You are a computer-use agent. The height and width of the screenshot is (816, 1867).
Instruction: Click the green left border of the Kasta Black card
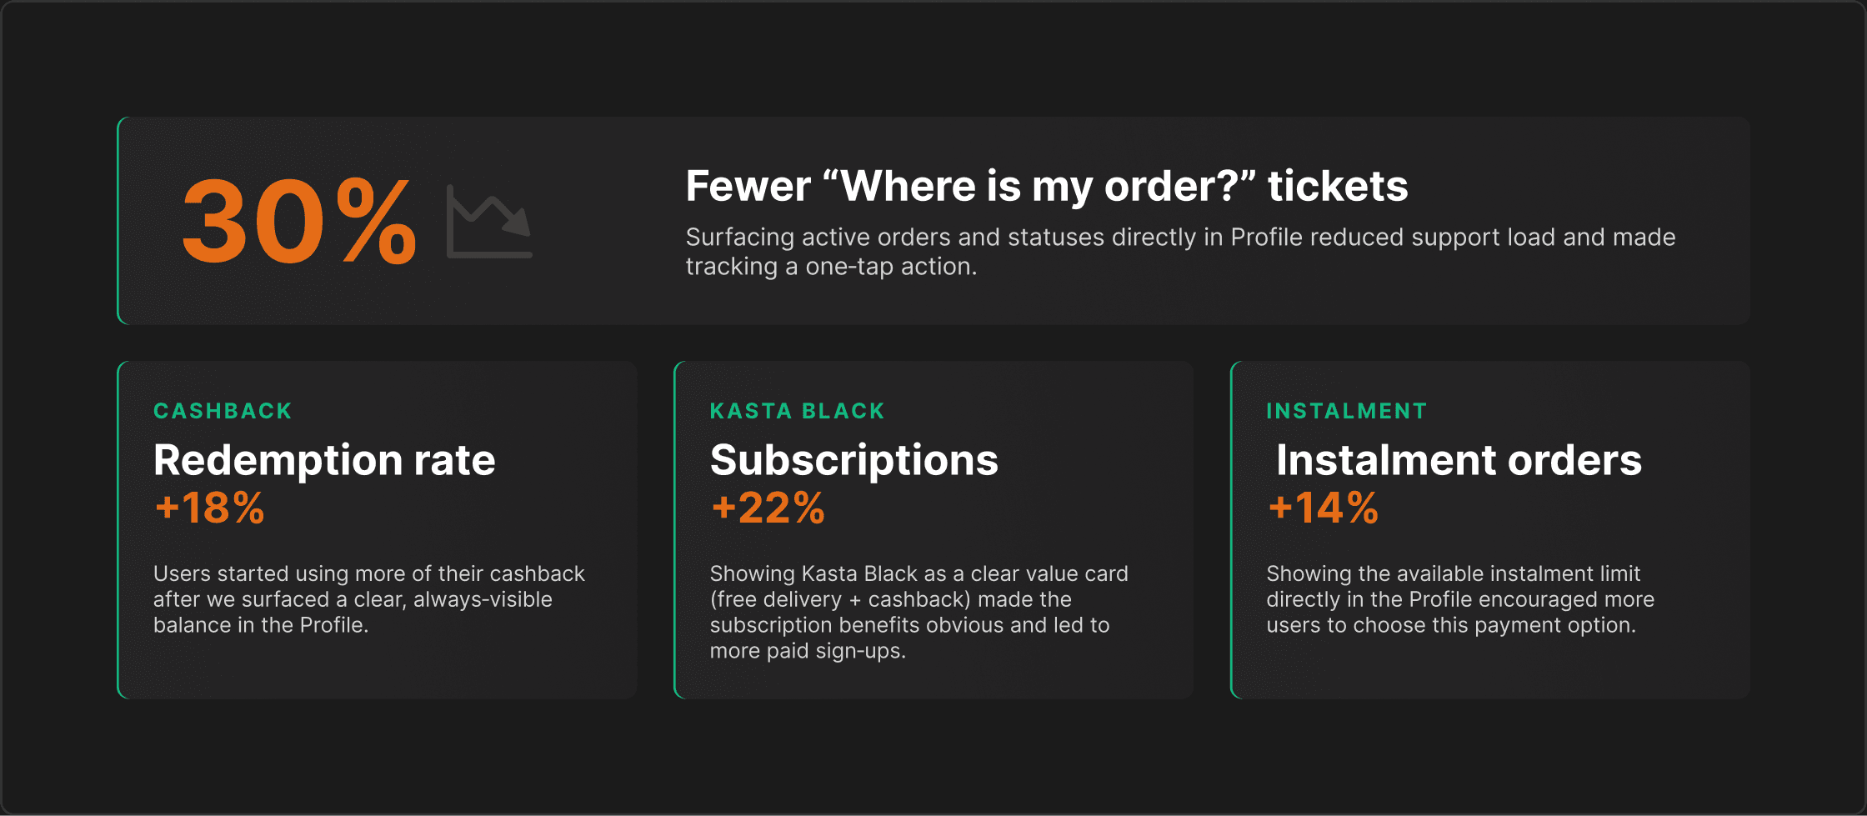[676, 530]
